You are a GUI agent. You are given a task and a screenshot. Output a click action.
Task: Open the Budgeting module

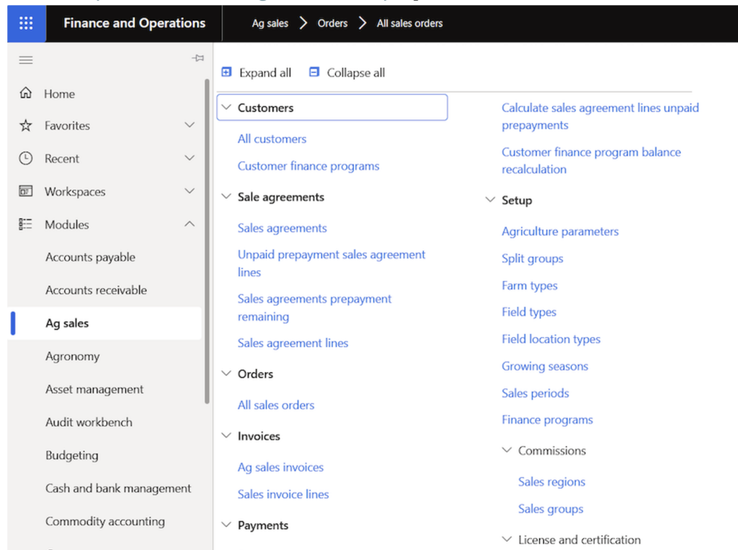pos(72,456)
